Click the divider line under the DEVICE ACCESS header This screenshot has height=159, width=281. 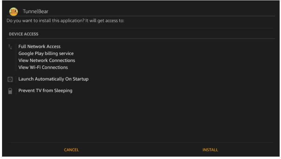tap(141, 38)
